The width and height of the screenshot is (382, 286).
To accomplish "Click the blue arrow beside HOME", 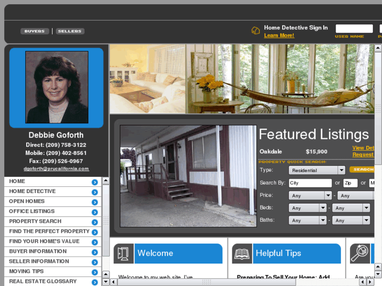I will click(x=95, y=182).
